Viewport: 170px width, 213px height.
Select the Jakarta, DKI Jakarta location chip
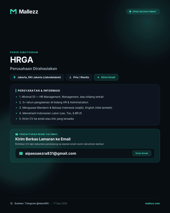[37, 77]
